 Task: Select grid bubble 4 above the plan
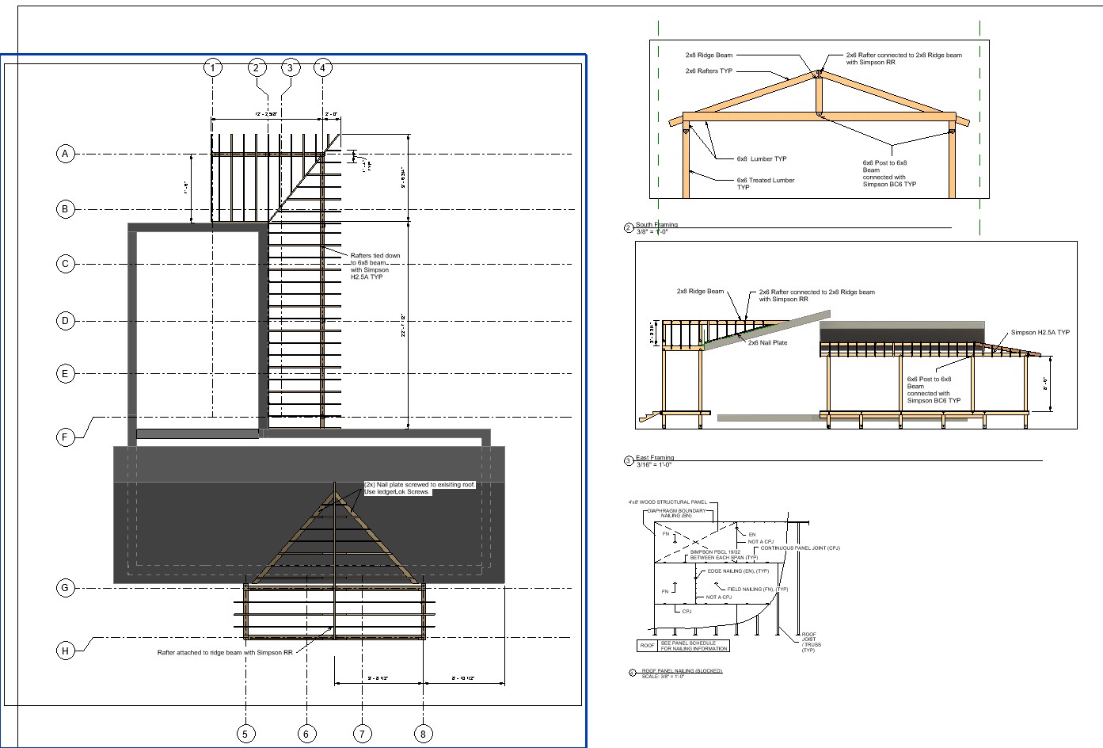(x=322, y=68)
